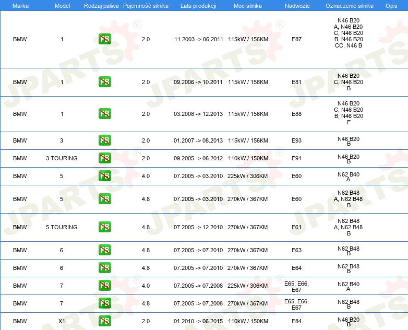
Task: Click 270kW / 367KM in the E61 row
Action: [x=247, y=227]
